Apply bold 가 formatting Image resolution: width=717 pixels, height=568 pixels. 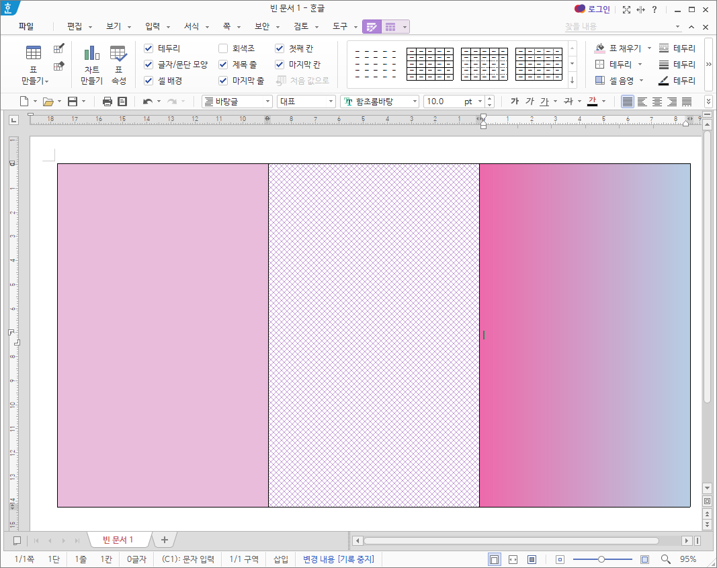pyautogui.click(x=515, y=102)
